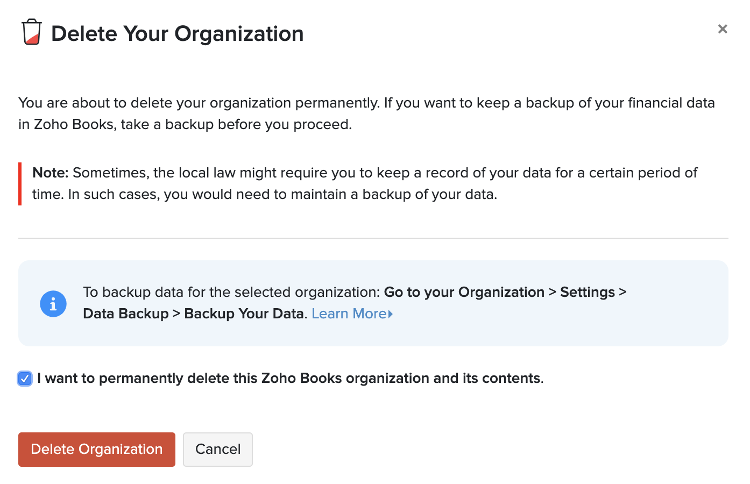Viewport: 750px width, 484px height.
Task: Click the blue info circle icon
Action: (53, 304)
